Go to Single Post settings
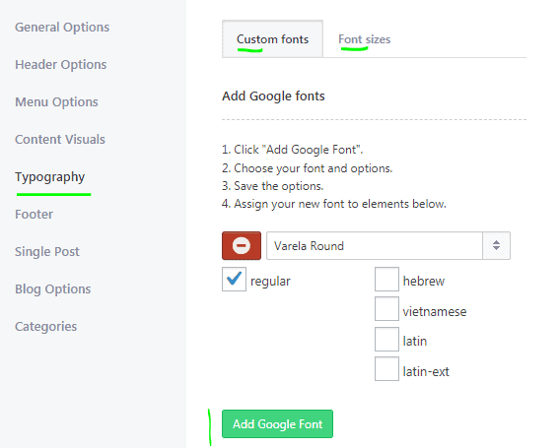 click(x=47, y=252)
